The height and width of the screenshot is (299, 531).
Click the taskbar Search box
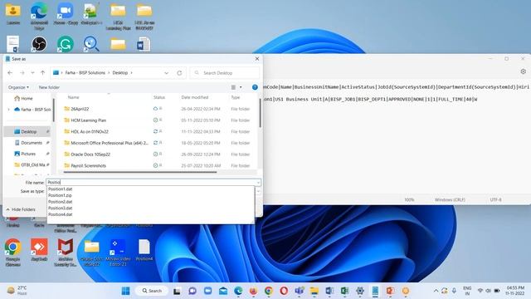152,291
